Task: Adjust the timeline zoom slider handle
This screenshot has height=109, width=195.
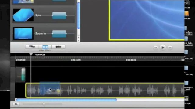Action: point(44,104)
